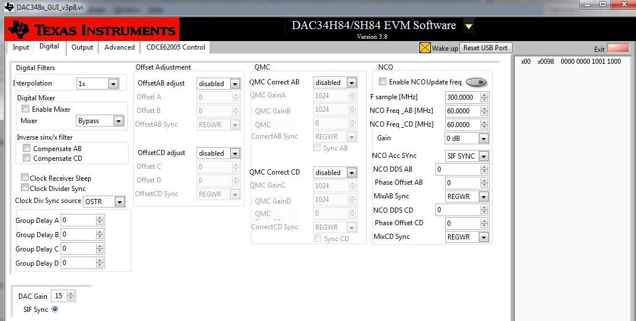Open Clock Div Sync source OSTR dropdown

tap(119, 202)
